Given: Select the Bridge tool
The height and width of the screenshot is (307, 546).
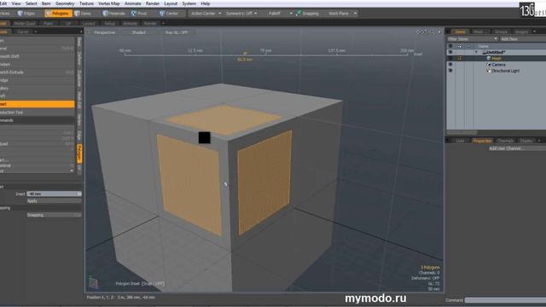Looking at the screenshot, I should pos(37,80).
